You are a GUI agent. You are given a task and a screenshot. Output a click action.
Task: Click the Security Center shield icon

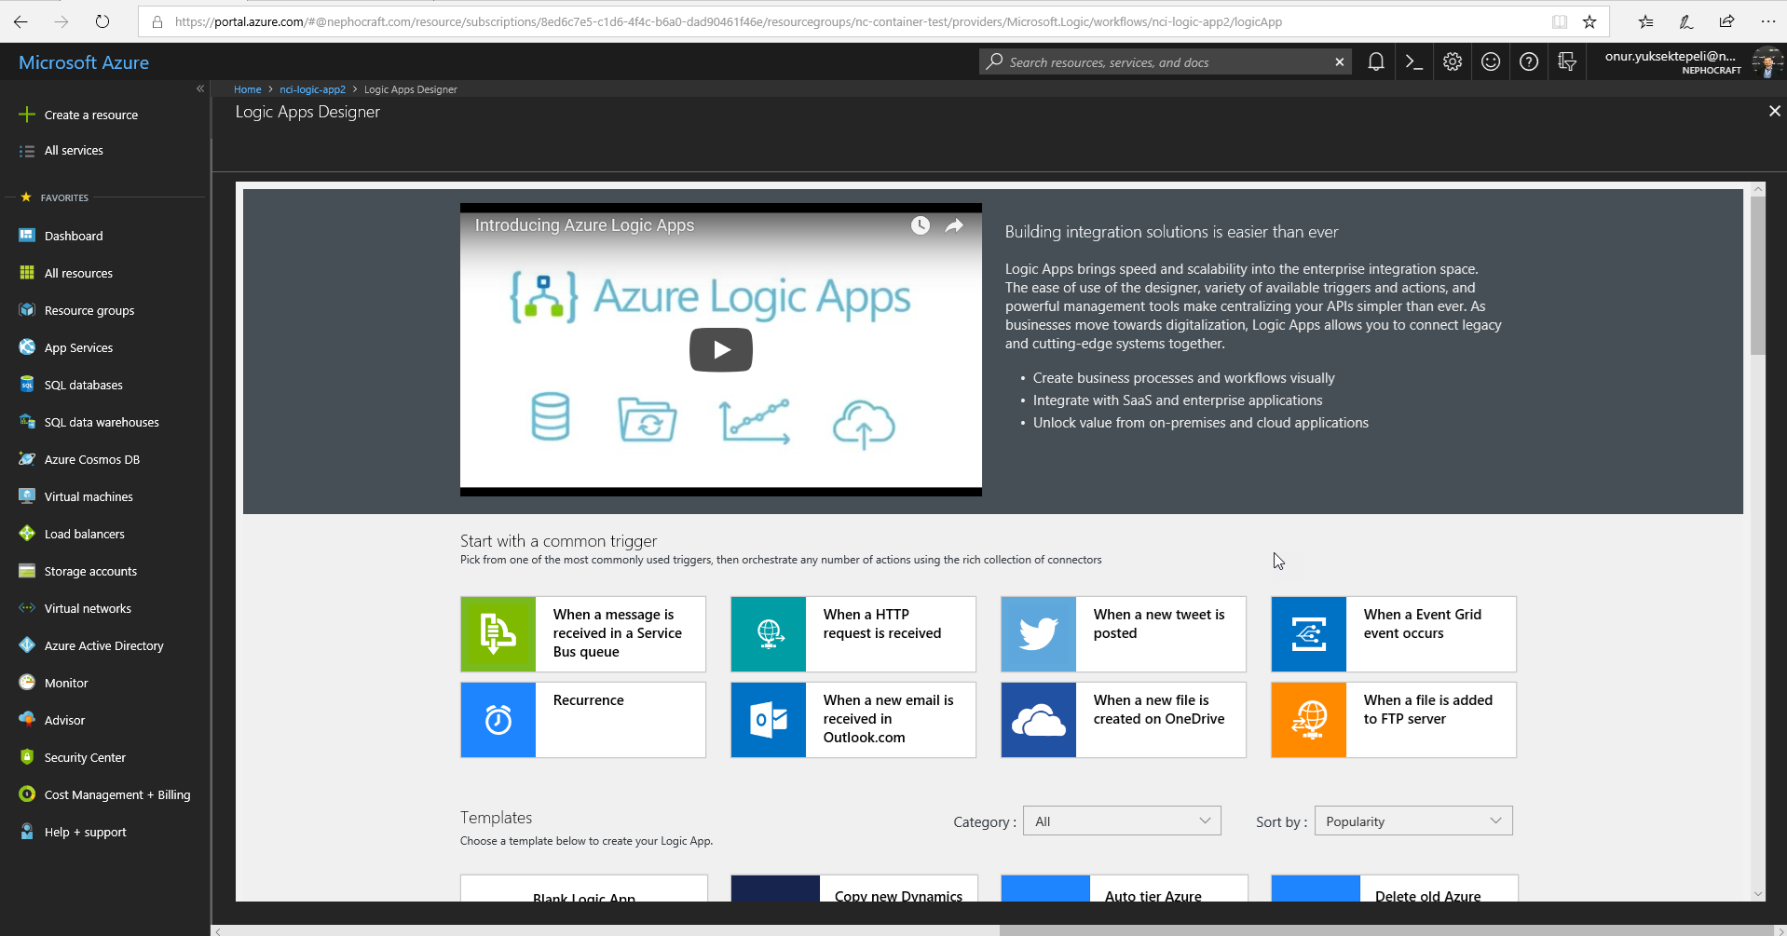27,757
